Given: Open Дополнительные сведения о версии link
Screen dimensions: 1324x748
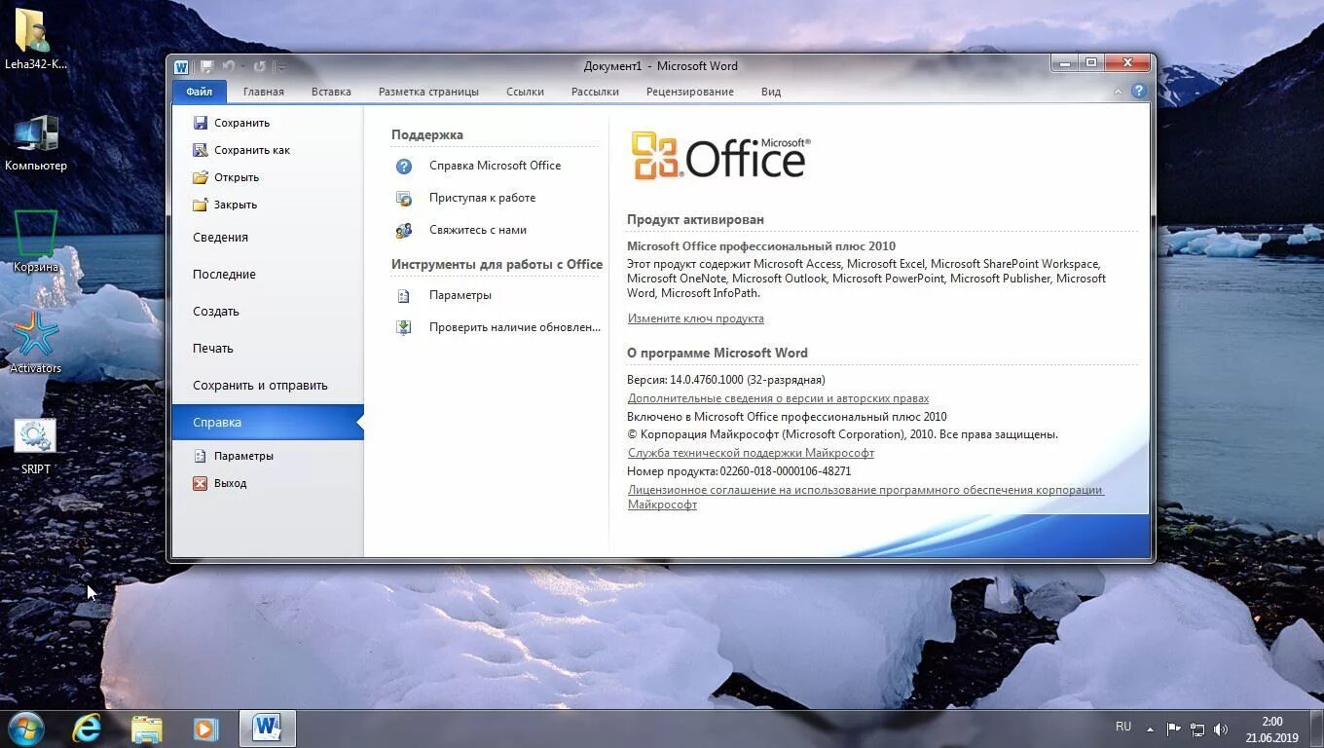Looking at the screenshot, I should (x=778, y=398).
